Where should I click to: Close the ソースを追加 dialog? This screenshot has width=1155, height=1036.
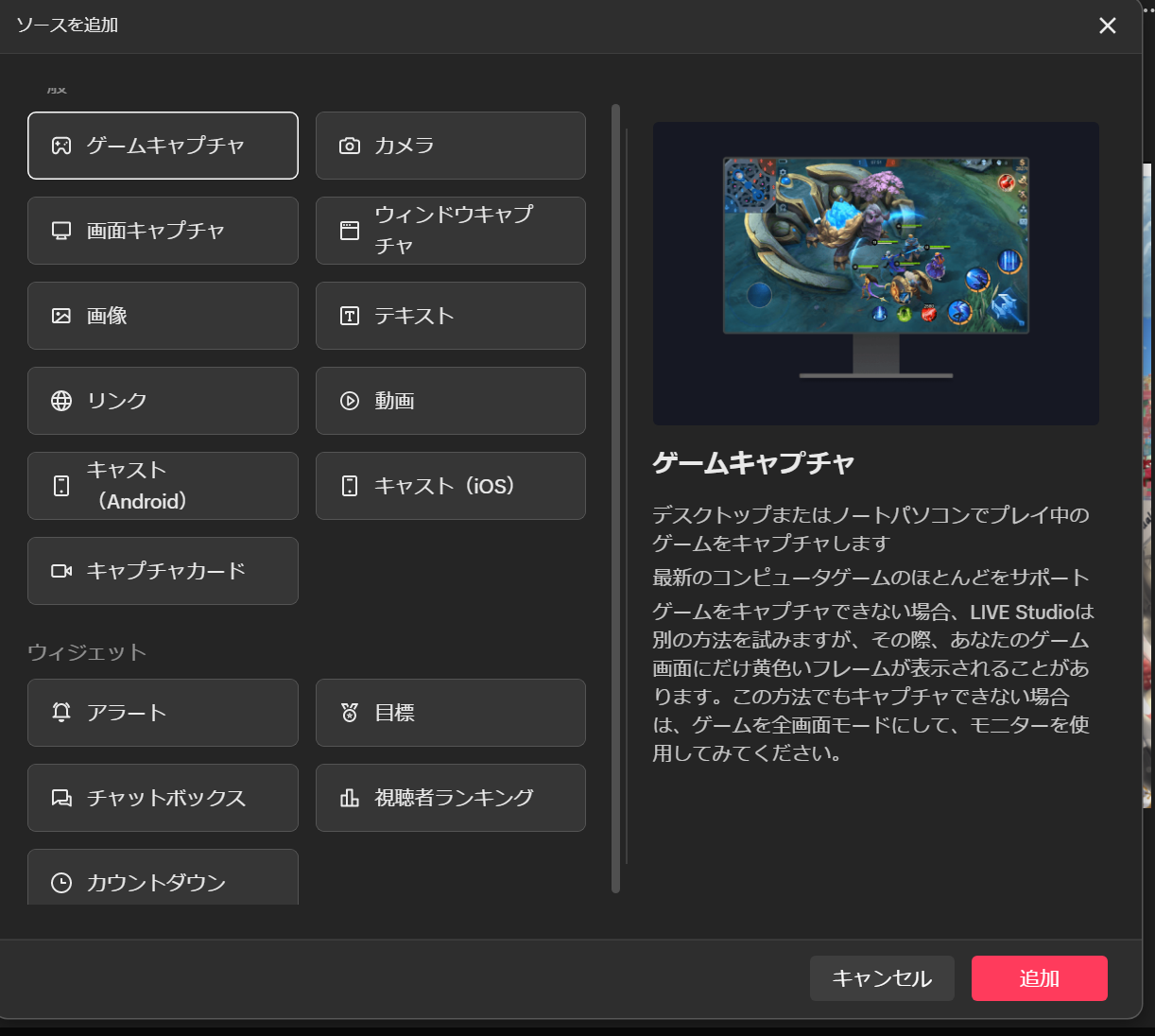[1108, 26]
